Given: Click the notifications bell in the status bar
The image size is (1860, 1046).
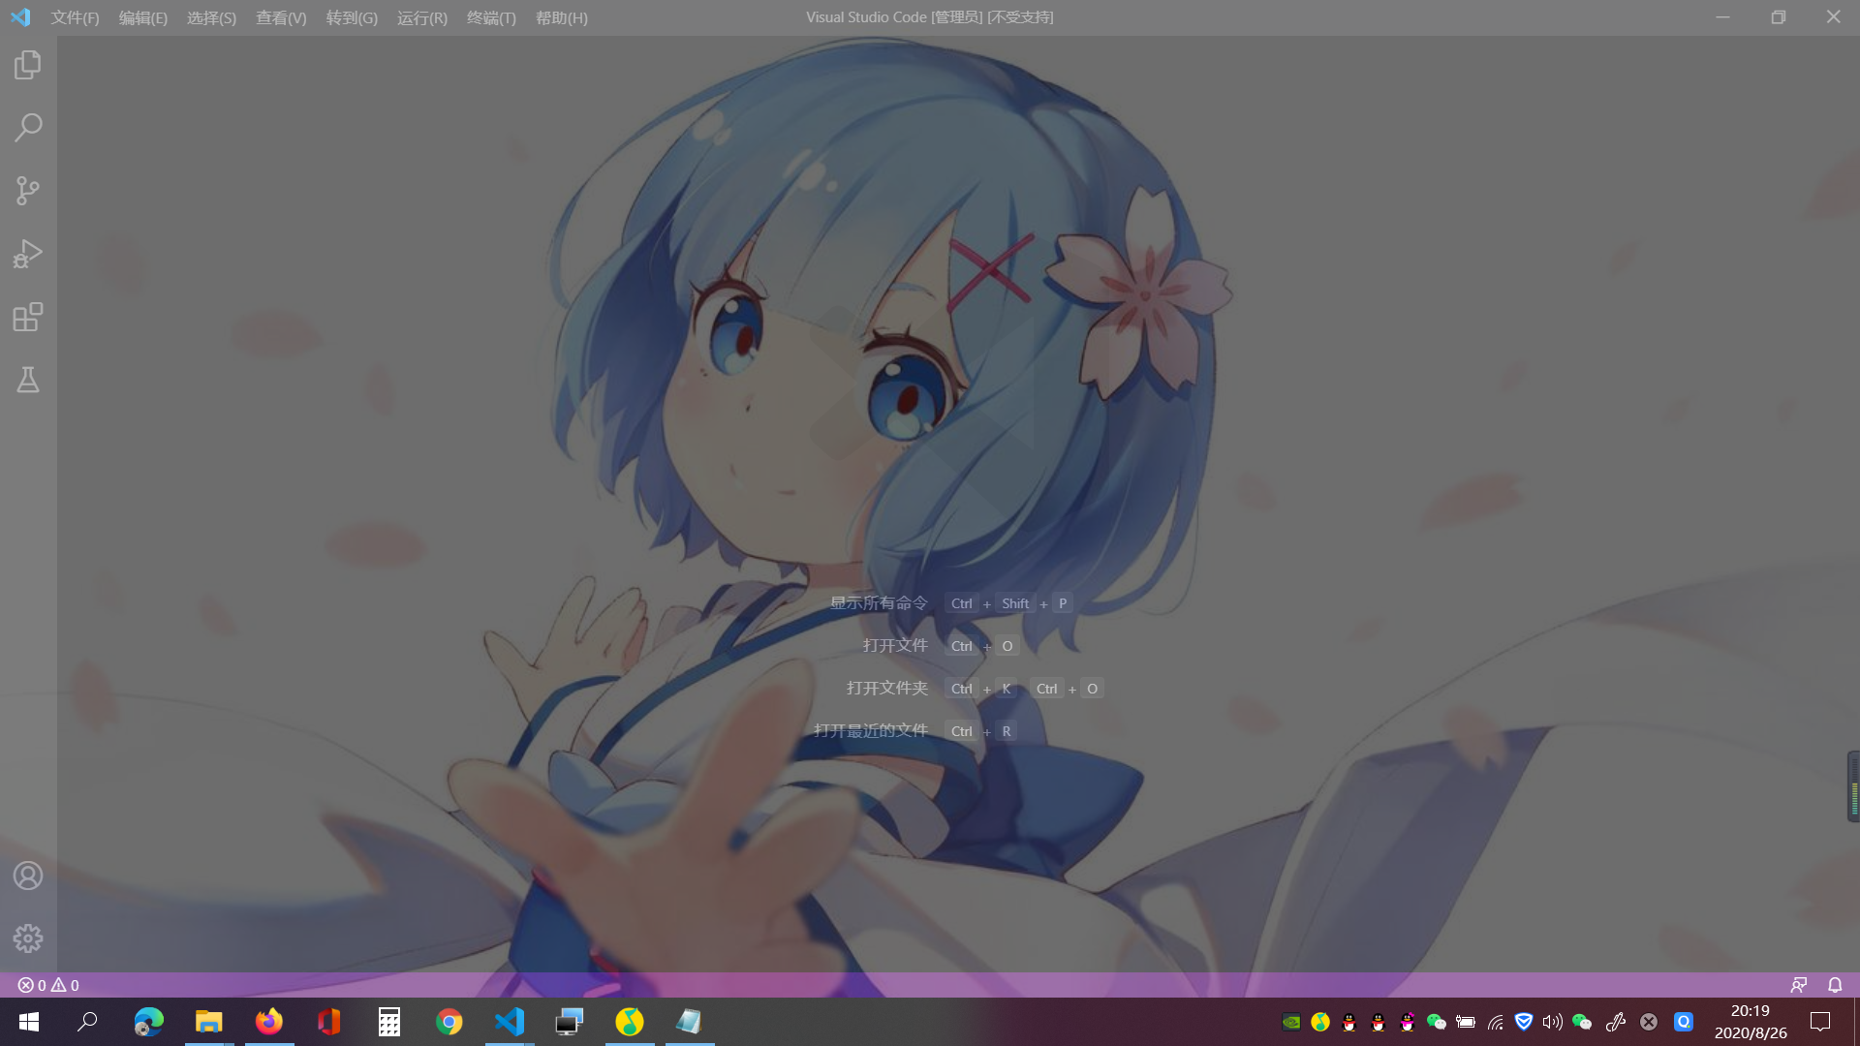Looking at the screenshot, I should (x=1834, y=984).
